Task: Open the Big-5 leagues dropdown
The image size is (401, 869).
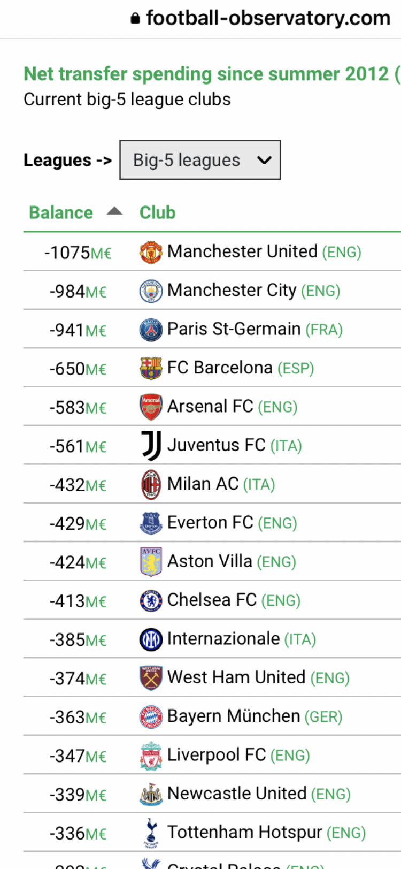Action: pyautogui.click(x=200, y=160)
